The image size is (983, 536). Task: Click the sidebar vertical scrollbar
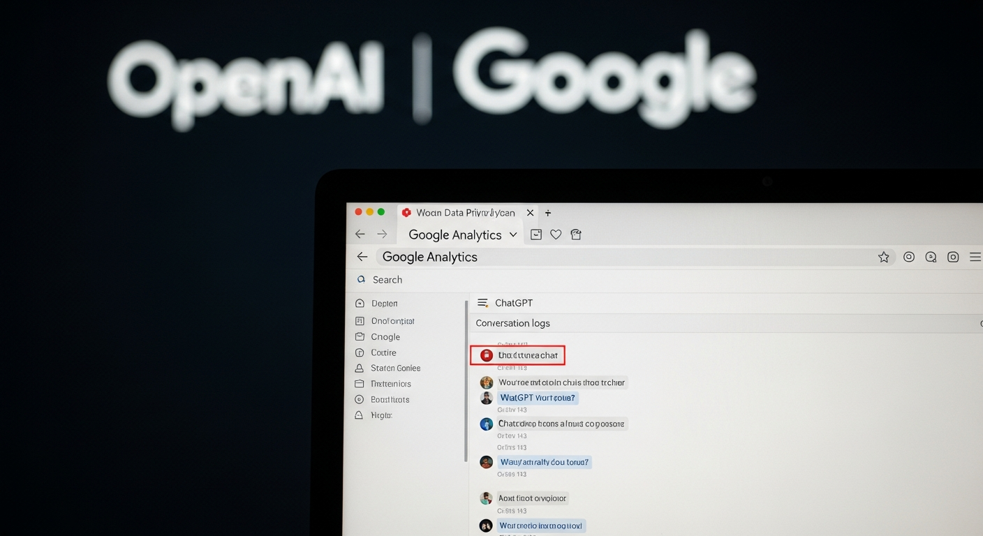click(x=466, y=380)
